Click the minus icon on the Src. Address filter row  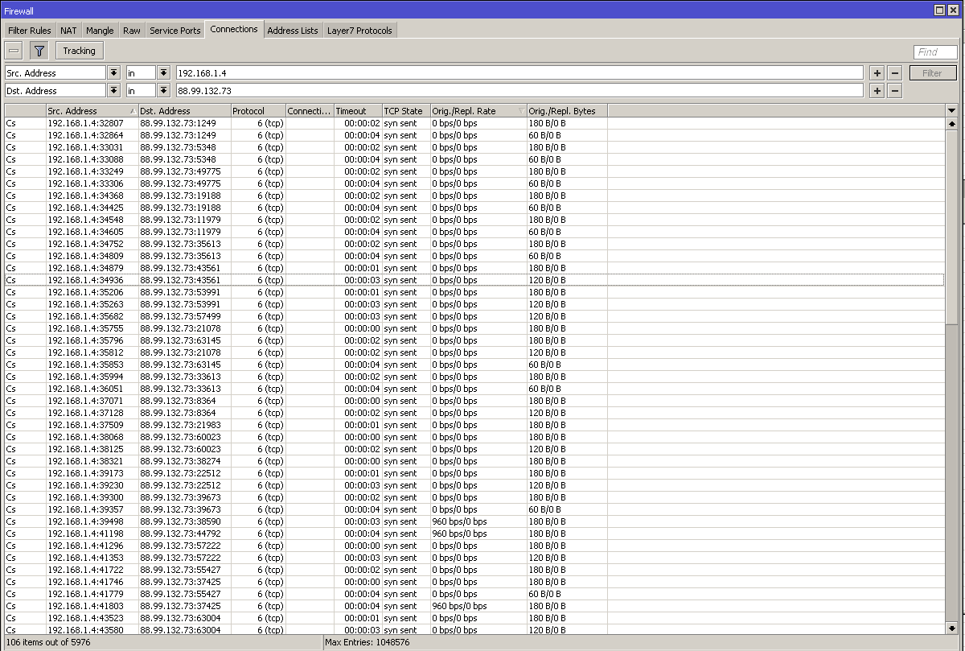tap(894, 72)
